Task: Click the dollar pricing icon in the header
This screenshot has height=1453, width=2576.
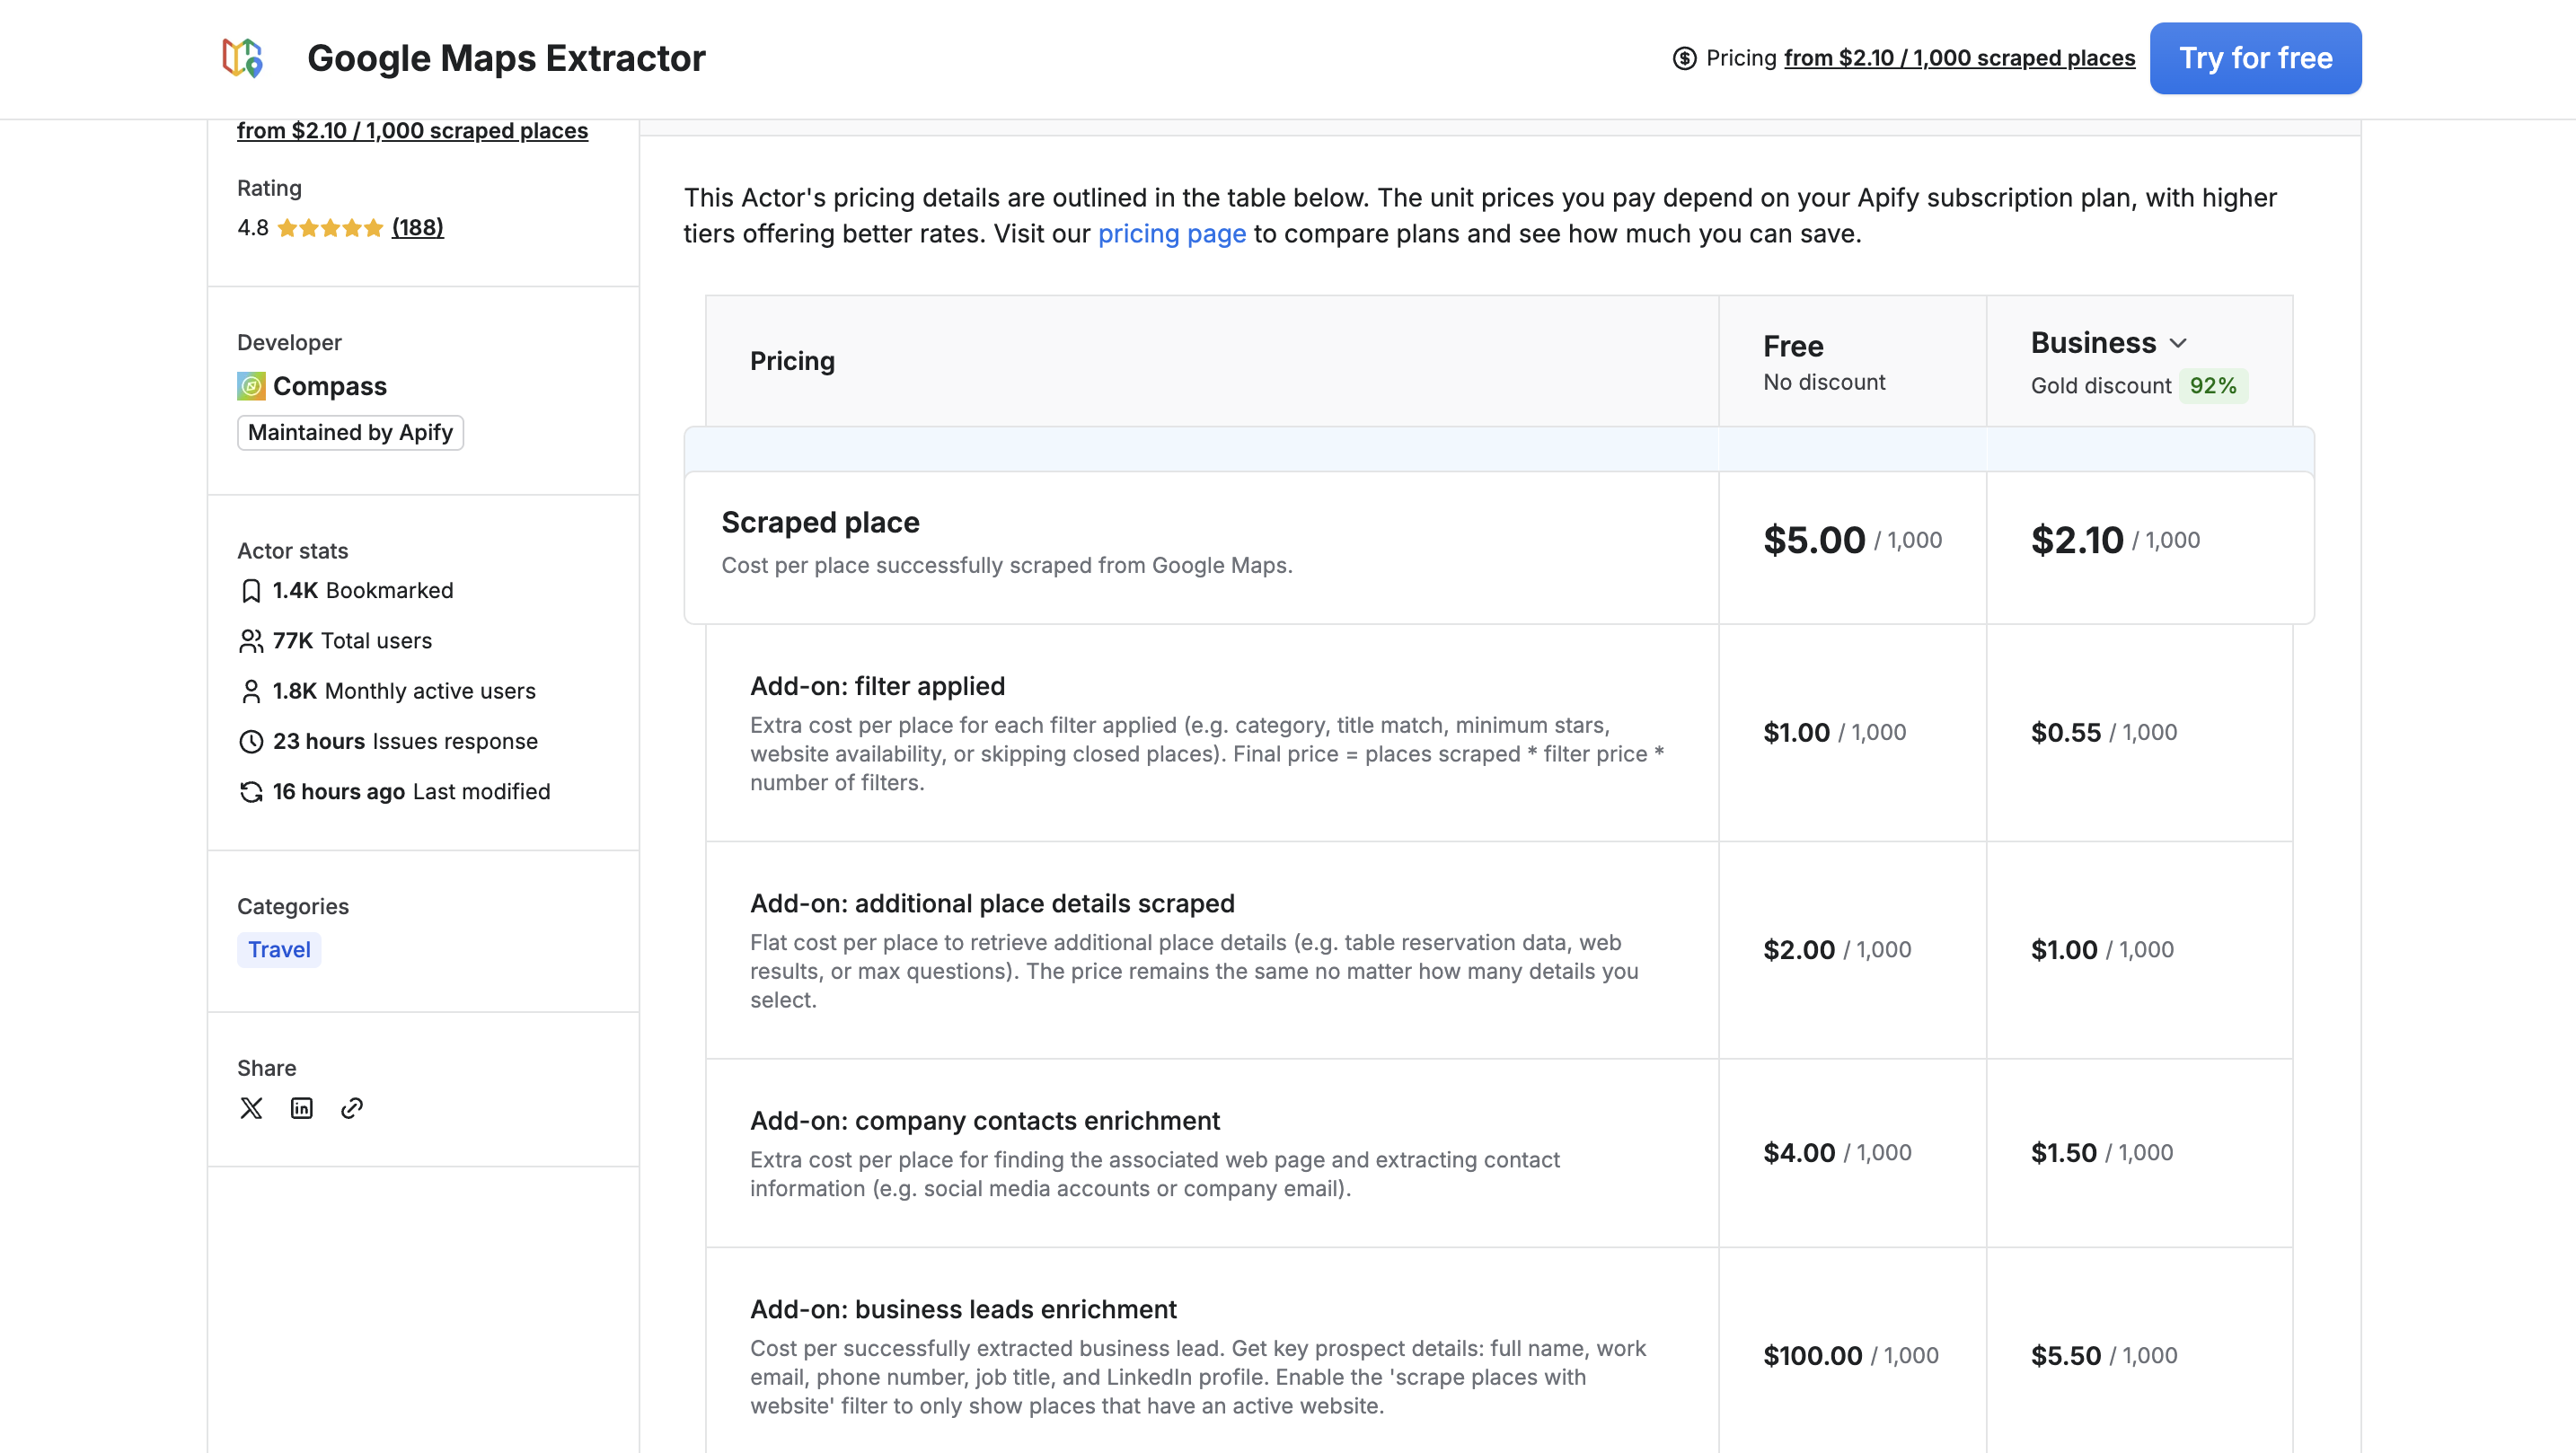Action: point(1684,58)
